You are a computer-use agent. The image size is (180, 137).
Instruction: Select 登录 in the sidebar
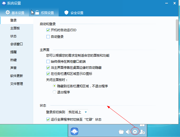[x=17, y=20]
